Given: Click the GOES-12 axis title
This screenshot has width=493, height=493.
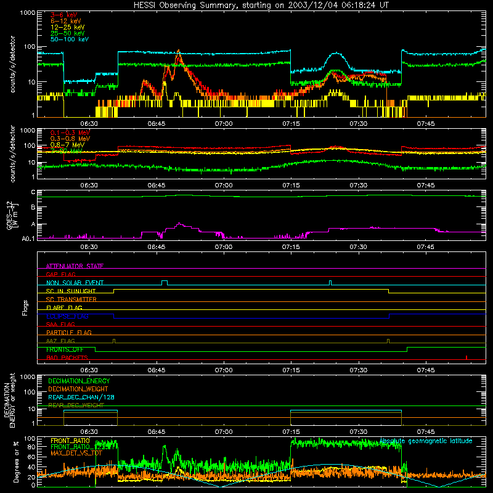Looking at the screenshot, I should [12, 215].
